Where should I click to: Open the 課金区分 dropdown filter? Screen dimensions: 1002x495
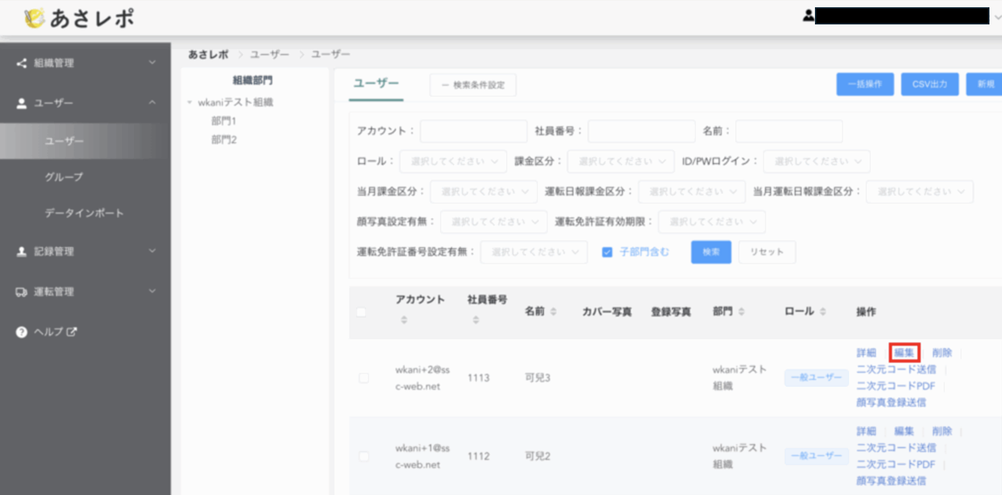[x=620, y=161]
